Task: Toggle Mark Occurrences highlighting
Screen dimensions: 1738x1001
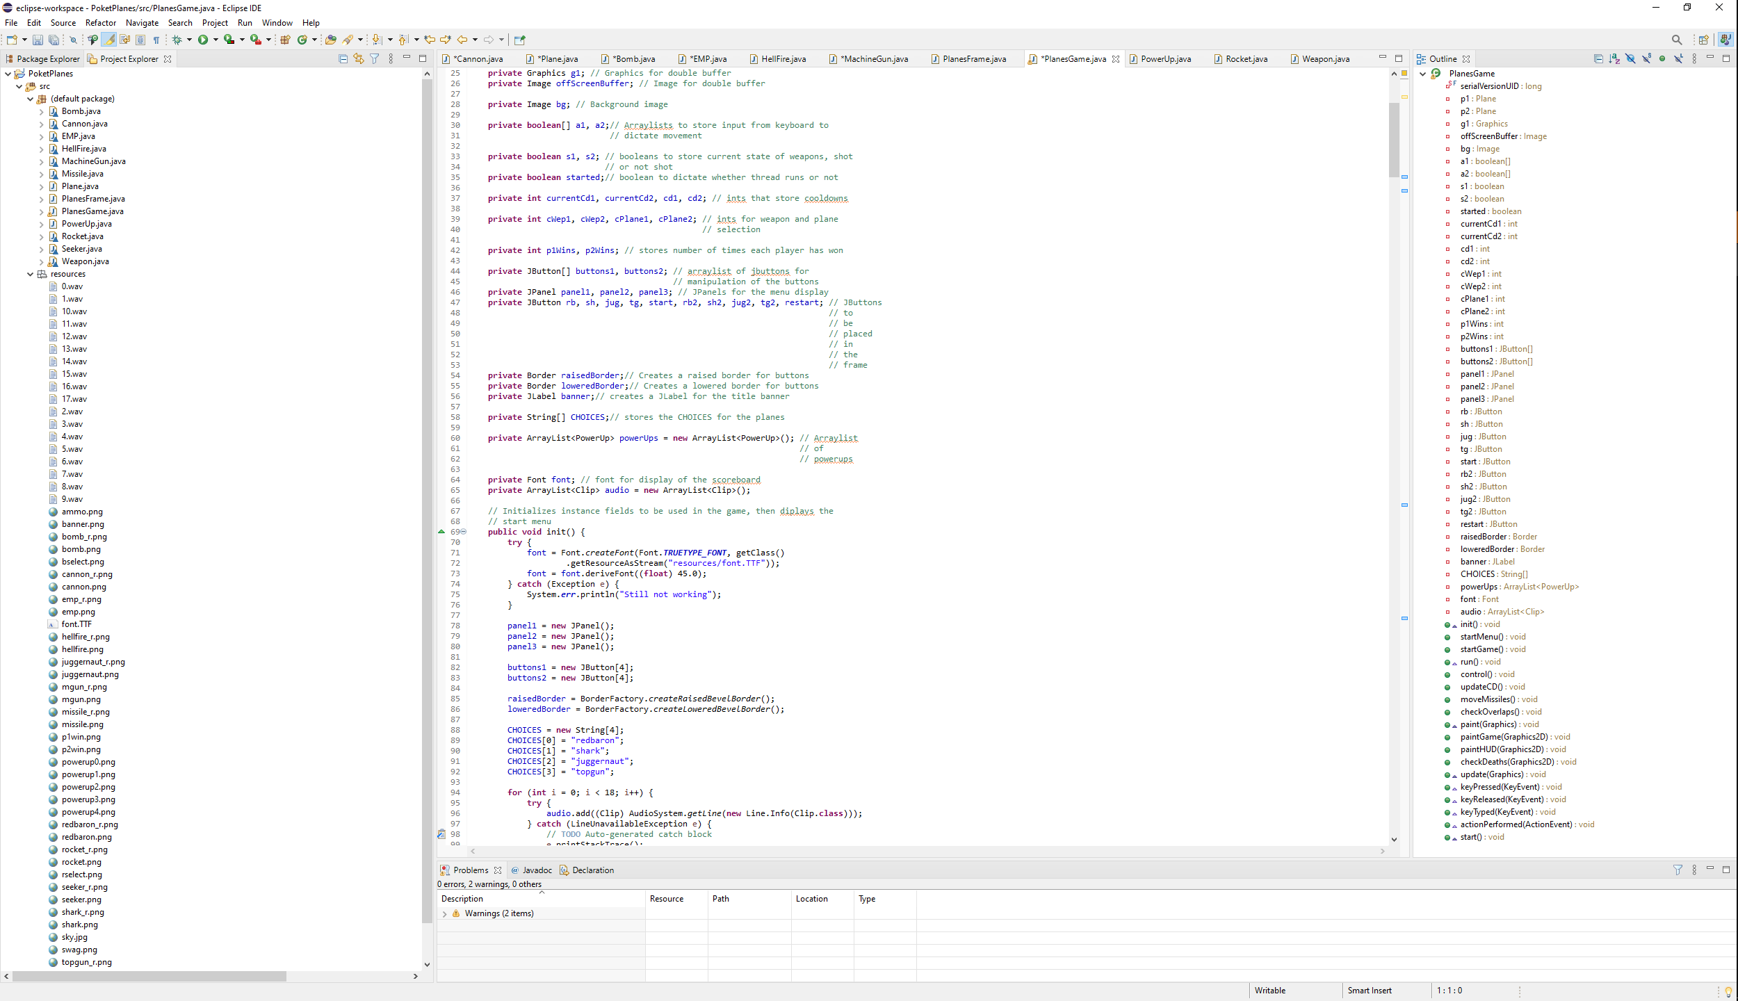Action: tap(109, 40)
